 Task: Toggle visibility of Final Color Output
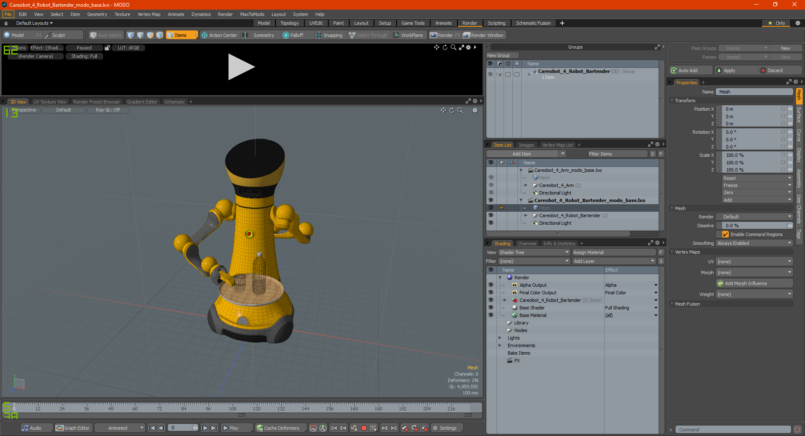[x=491, y=293]
